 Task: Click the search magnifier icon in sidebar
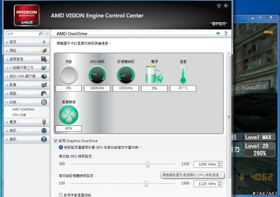click(40, 34)
